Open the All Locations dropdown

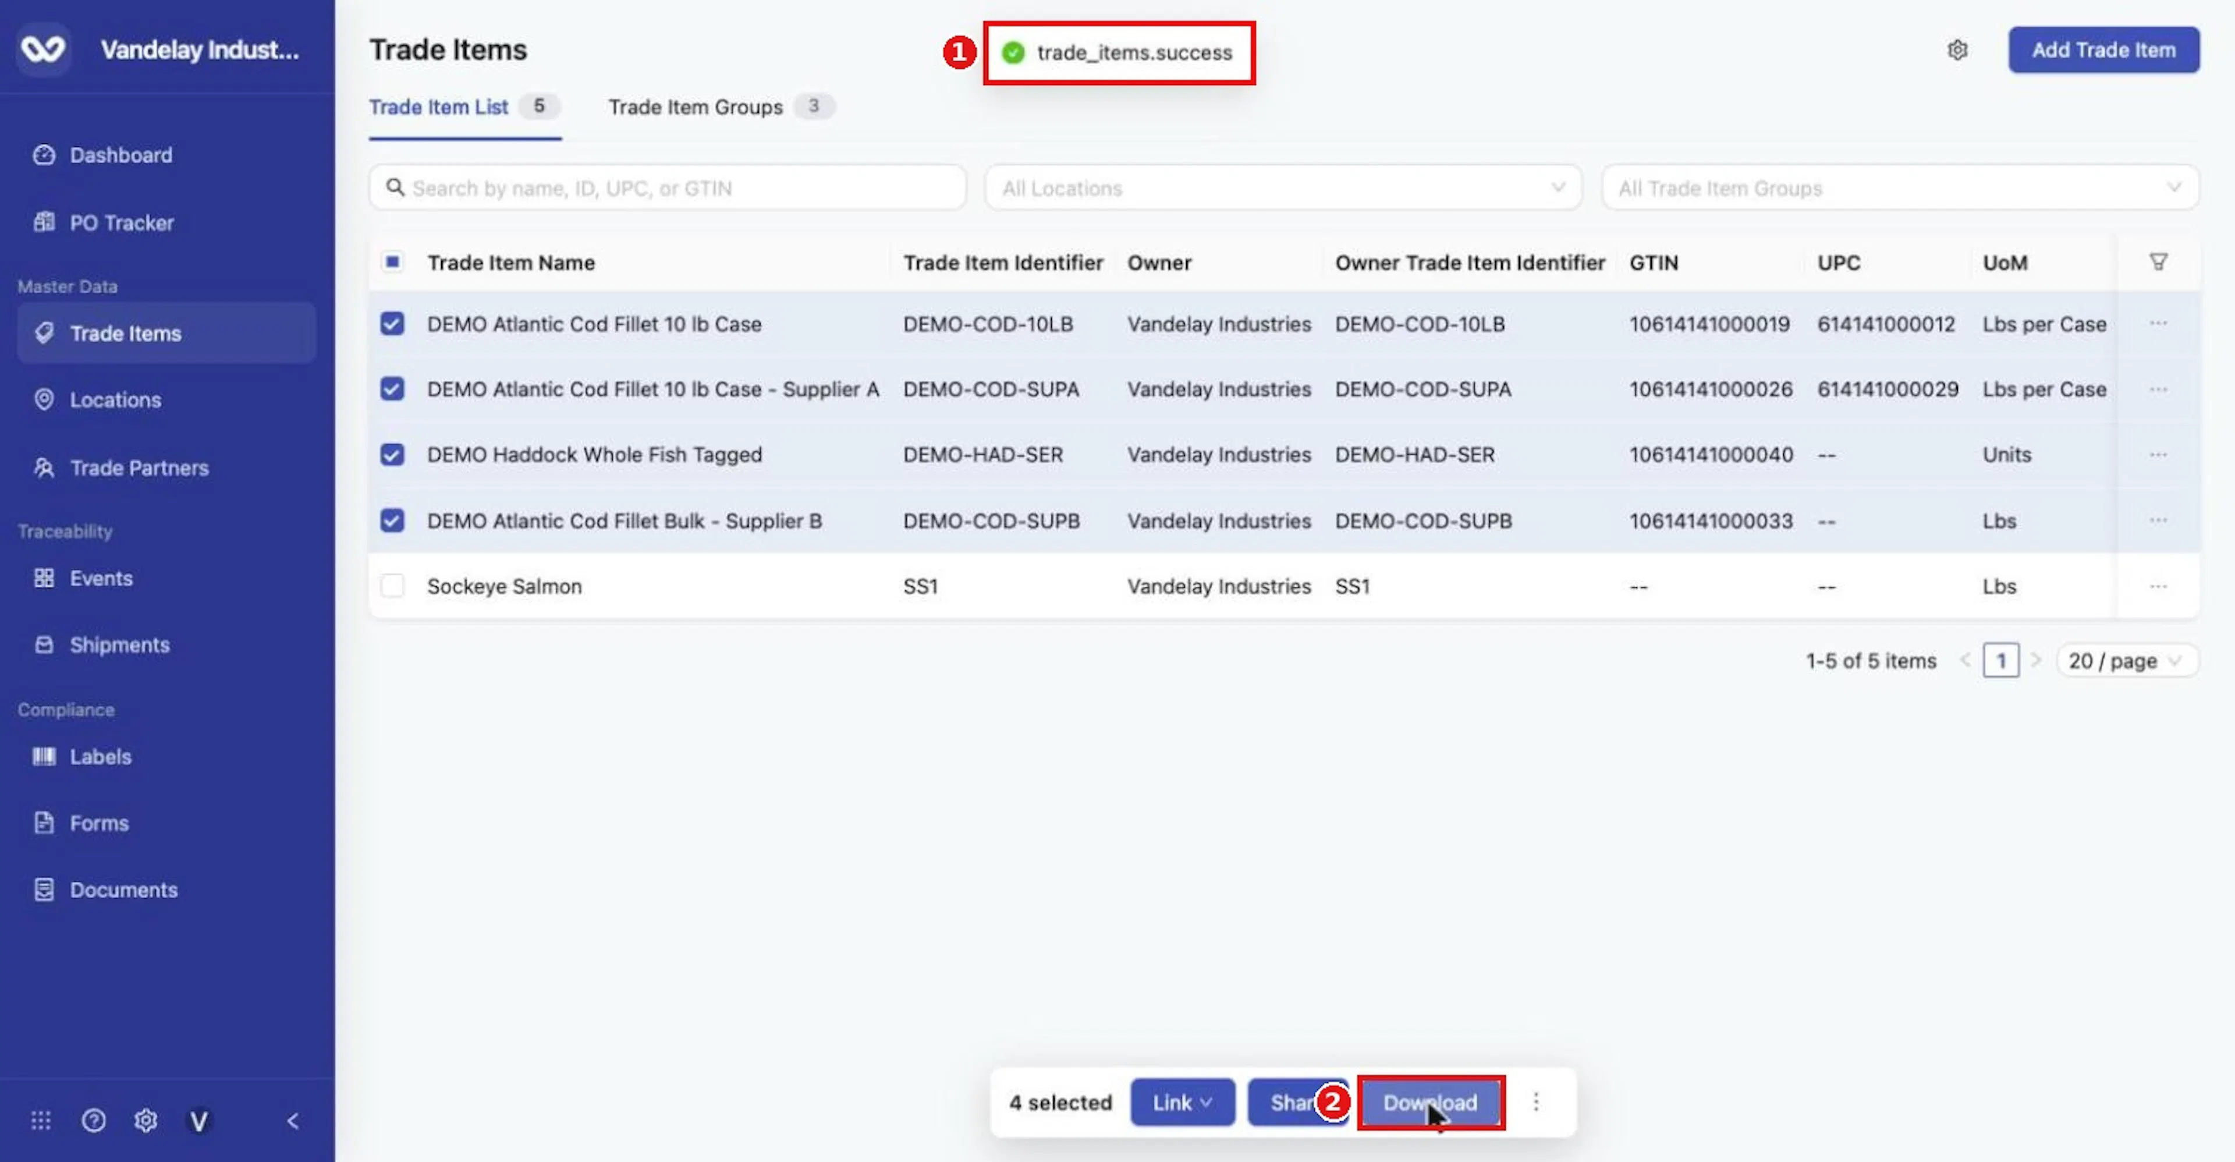[x=1283, y=187]
